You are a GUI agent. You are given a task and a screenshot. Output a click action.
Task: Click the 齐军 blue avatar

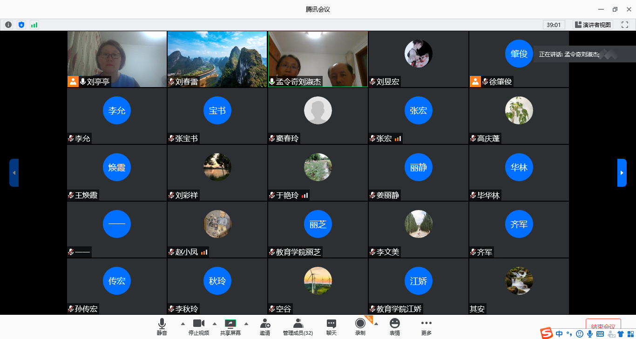[519, 224]
